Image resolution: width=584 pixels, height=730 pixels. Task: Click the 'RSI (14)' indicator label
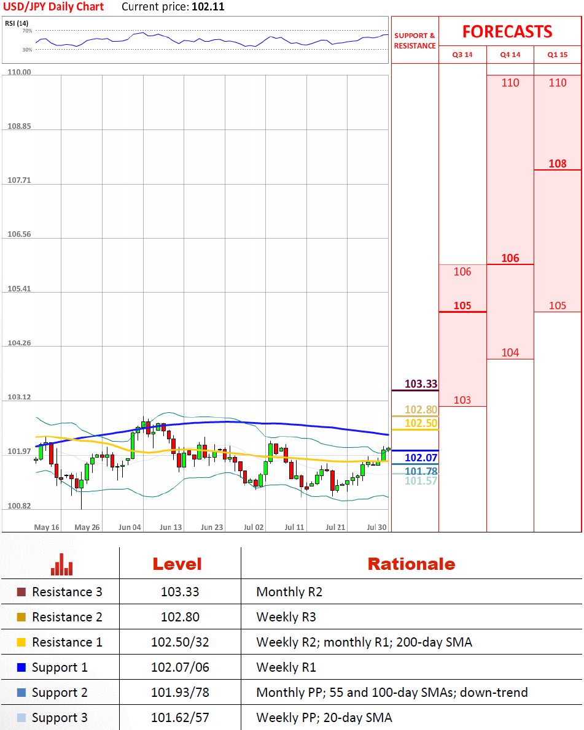17,23
